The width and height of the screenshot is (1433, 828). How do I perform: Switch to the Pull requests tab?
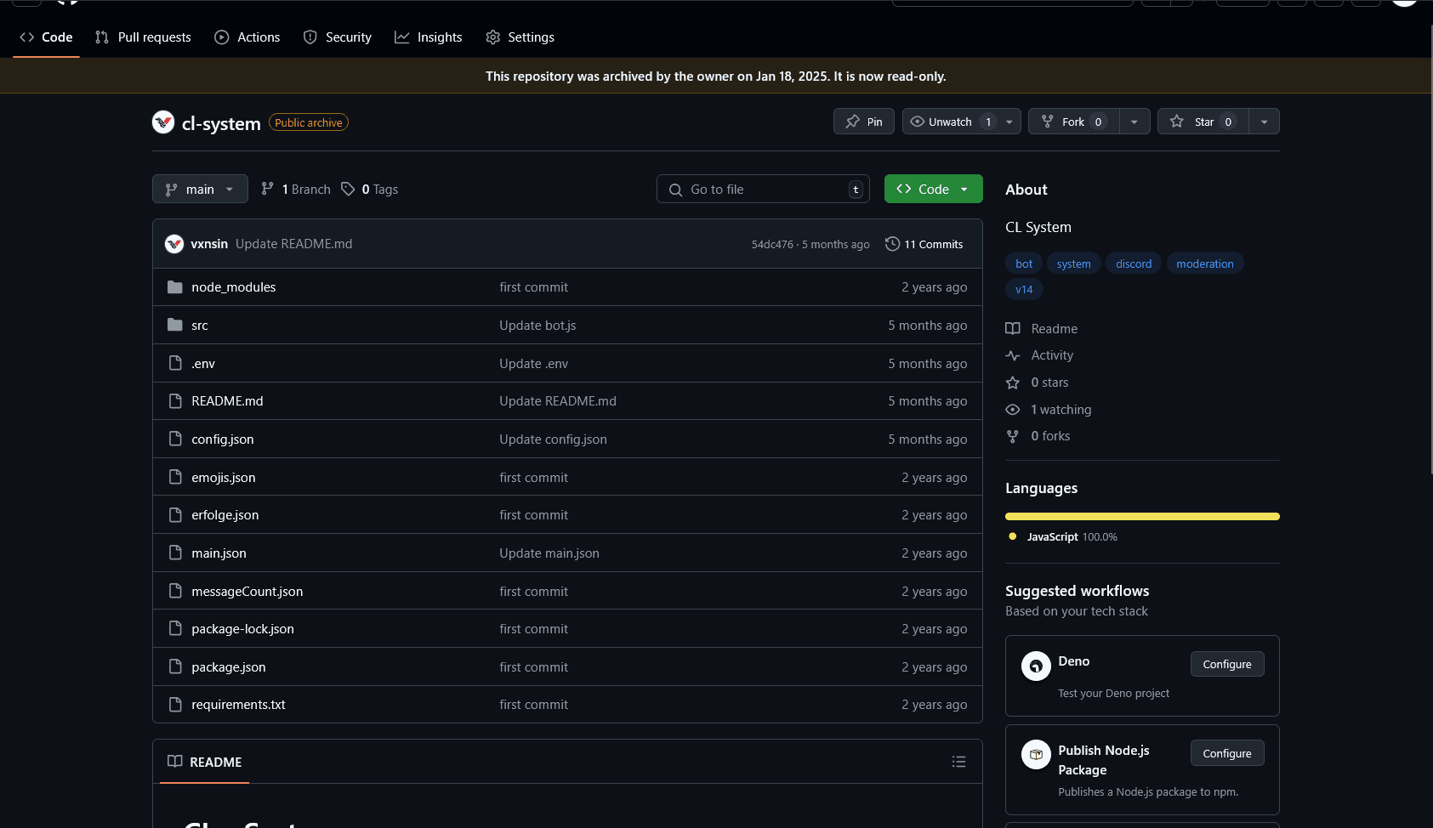point(143,37)
